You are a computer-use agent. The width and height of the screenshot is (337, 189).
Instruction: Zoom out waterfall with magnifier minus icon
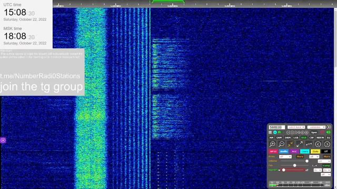coord(281,144)
